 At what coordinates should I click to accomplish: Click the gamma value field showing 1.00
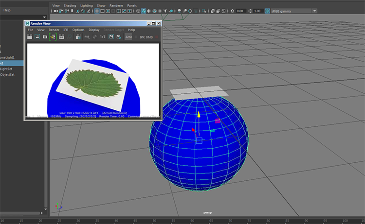(x=257, y=11)
